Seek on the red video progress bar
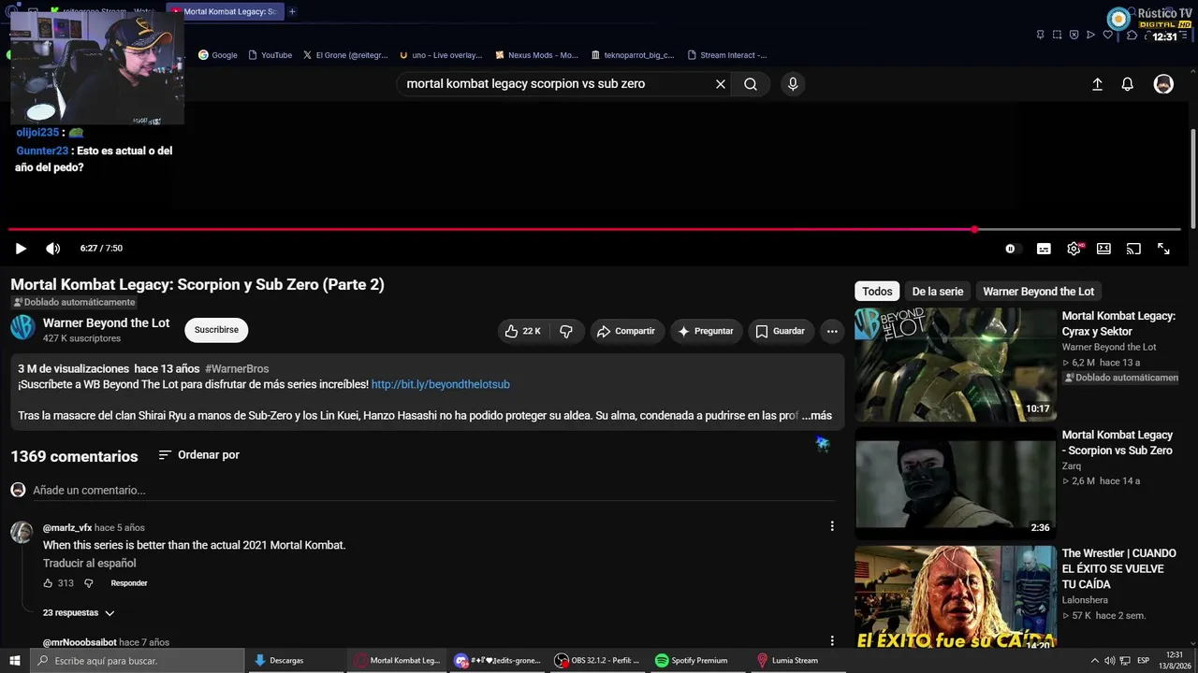 (x=594, y=229)
